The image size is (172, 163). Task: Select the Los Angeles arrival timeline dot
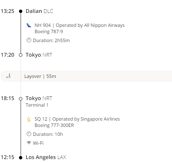21,158
